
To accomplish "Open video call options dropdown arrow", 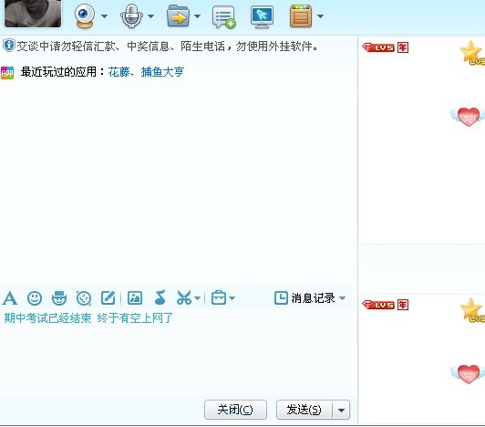I will 104,16.
